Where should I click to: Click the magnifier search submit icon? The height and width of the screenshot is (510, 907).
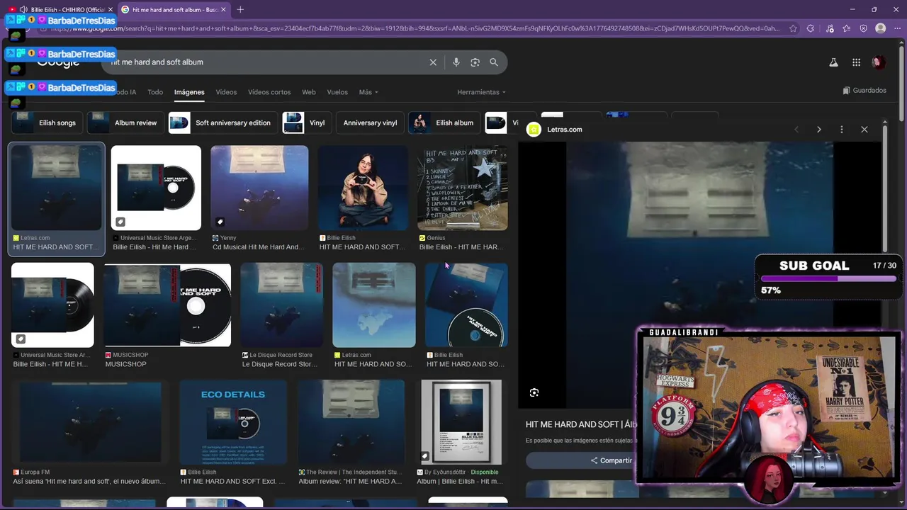click(494, 62)
